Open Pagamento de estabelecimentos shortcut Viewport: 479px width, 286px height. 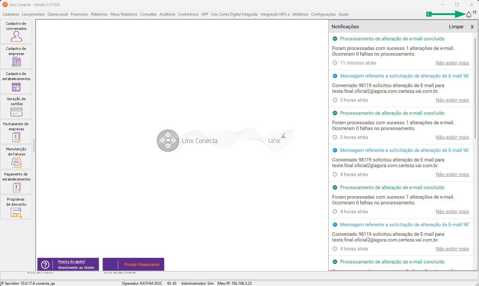coord(16,182)
